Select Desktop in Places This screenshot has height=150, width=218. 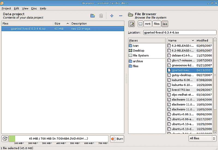pos(147,51)
